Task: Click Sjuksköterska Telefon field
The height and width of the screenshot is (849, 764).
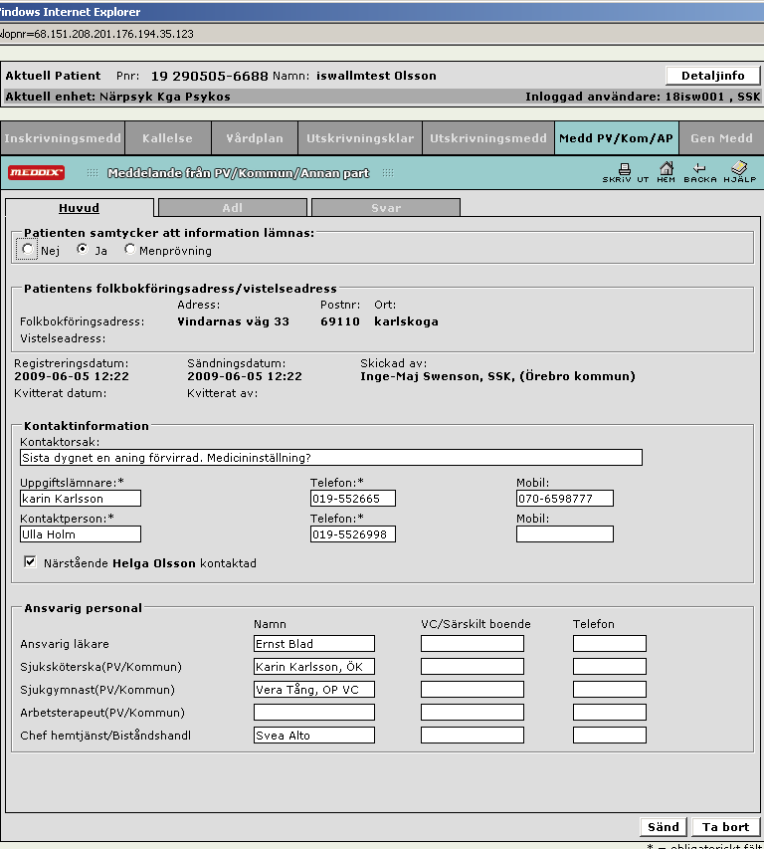Action: (610, 667)
